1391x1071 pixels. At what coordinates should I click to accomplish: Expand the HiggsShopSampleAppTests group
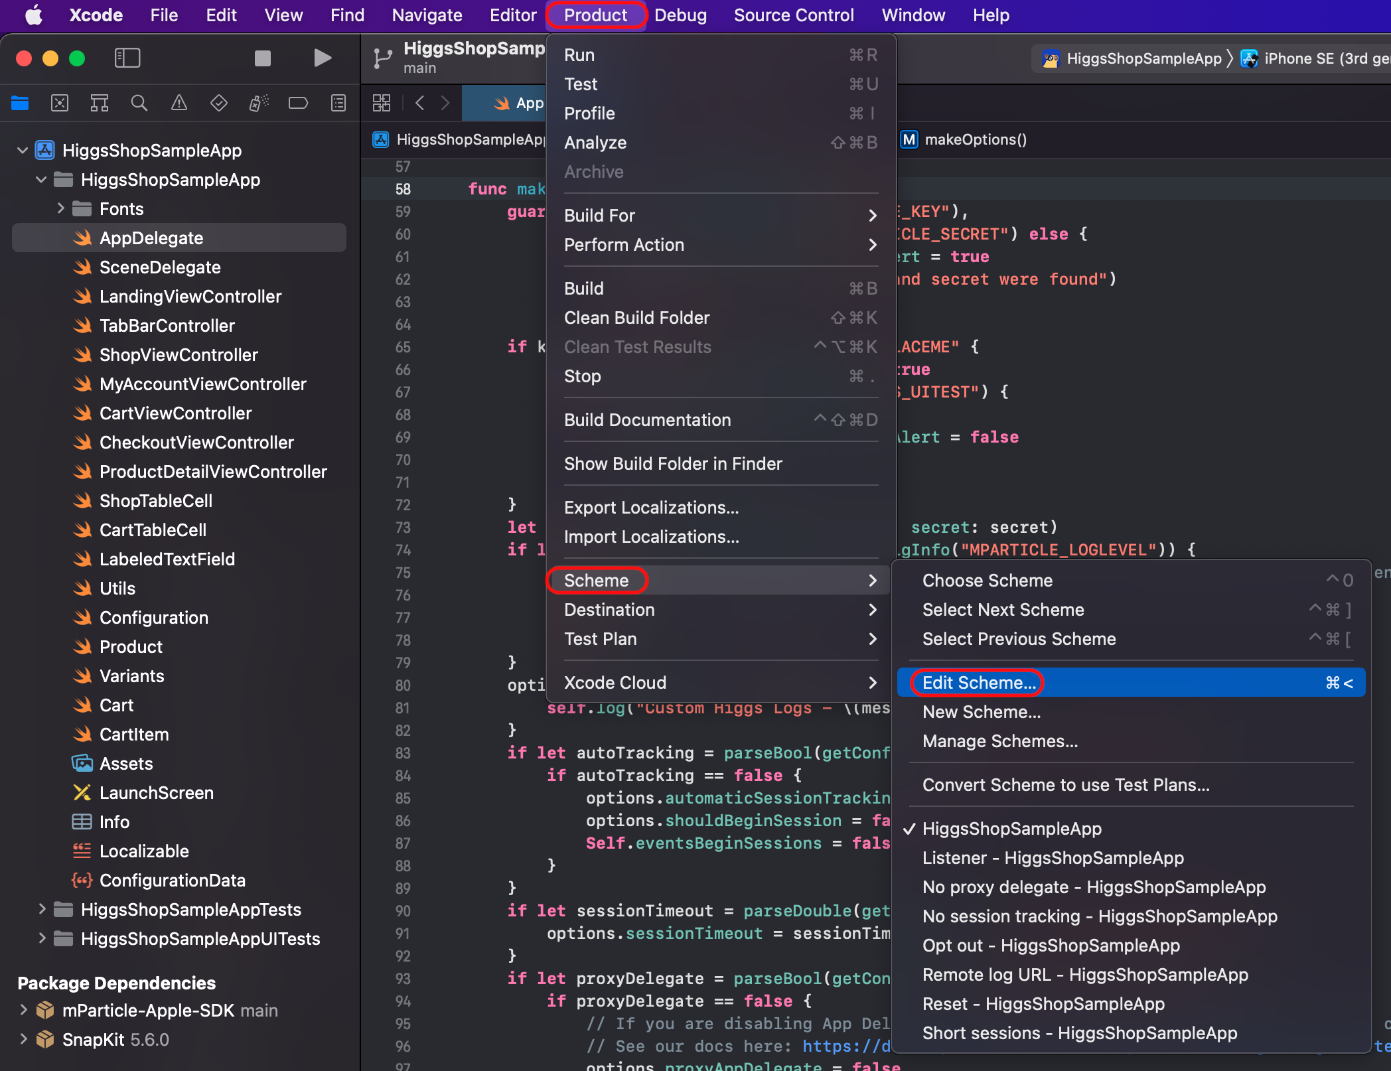pyautogui.click(x=42, y=910)
